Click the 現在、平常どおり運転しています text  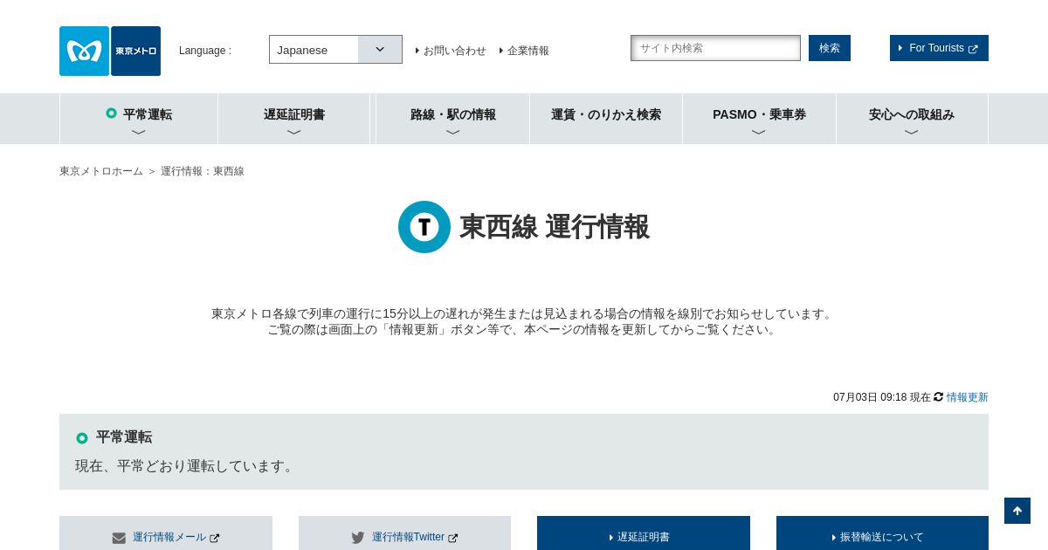click(187, 466)
